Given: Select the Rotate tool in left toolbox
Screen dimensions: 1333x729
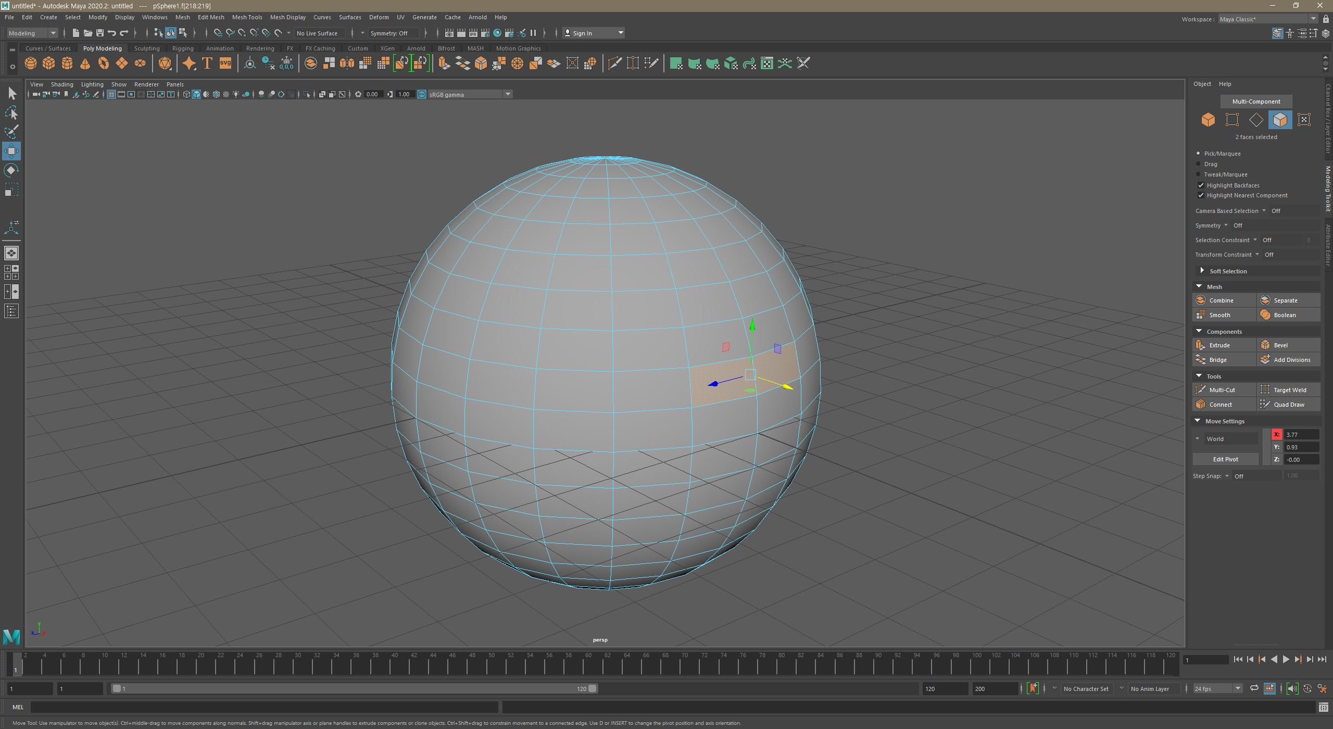Looking at the screenshot, I should click(11, 170).
